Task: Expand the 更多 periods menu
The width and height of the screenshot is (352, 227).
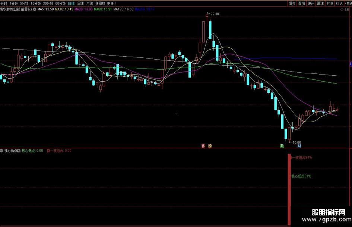Action: pos(112,3)
